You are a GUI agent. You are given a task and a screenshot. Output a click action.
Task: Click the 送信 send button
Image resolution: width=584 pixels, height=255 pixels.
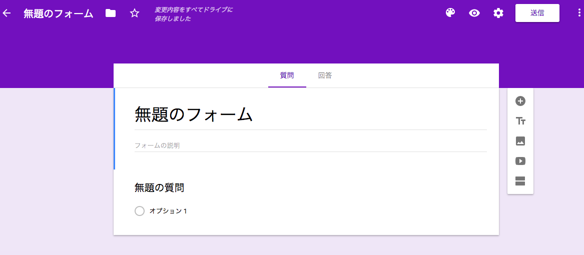pos(537,13)
